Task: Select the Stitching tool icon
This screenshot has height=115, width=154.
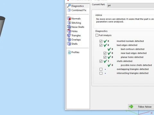Action: click(69, 23)
